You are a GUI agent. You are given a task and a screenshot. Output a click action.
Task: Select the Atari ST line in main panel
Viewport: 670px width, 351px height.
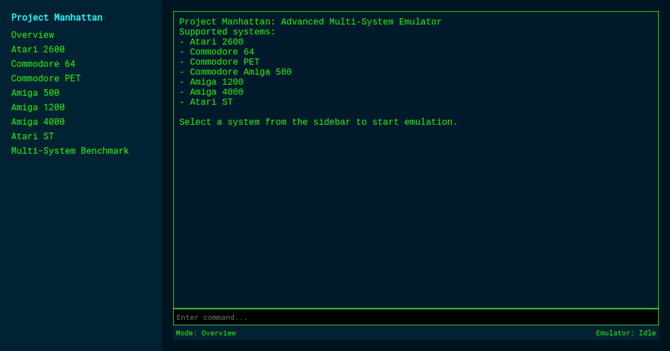[x=207, y=102]
